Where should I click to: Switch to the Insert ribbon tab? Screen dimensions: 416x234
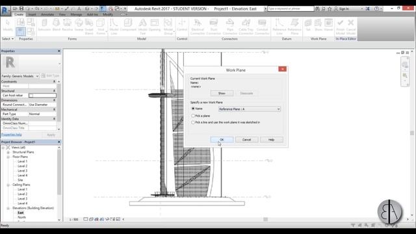[x=32, y=14]
